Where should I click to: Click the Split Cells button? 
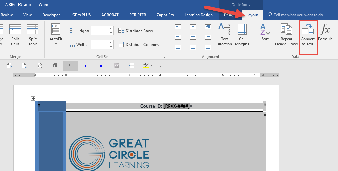15,35
